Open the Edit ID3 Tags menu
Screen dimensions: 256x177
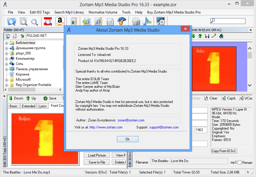(40, 12)
